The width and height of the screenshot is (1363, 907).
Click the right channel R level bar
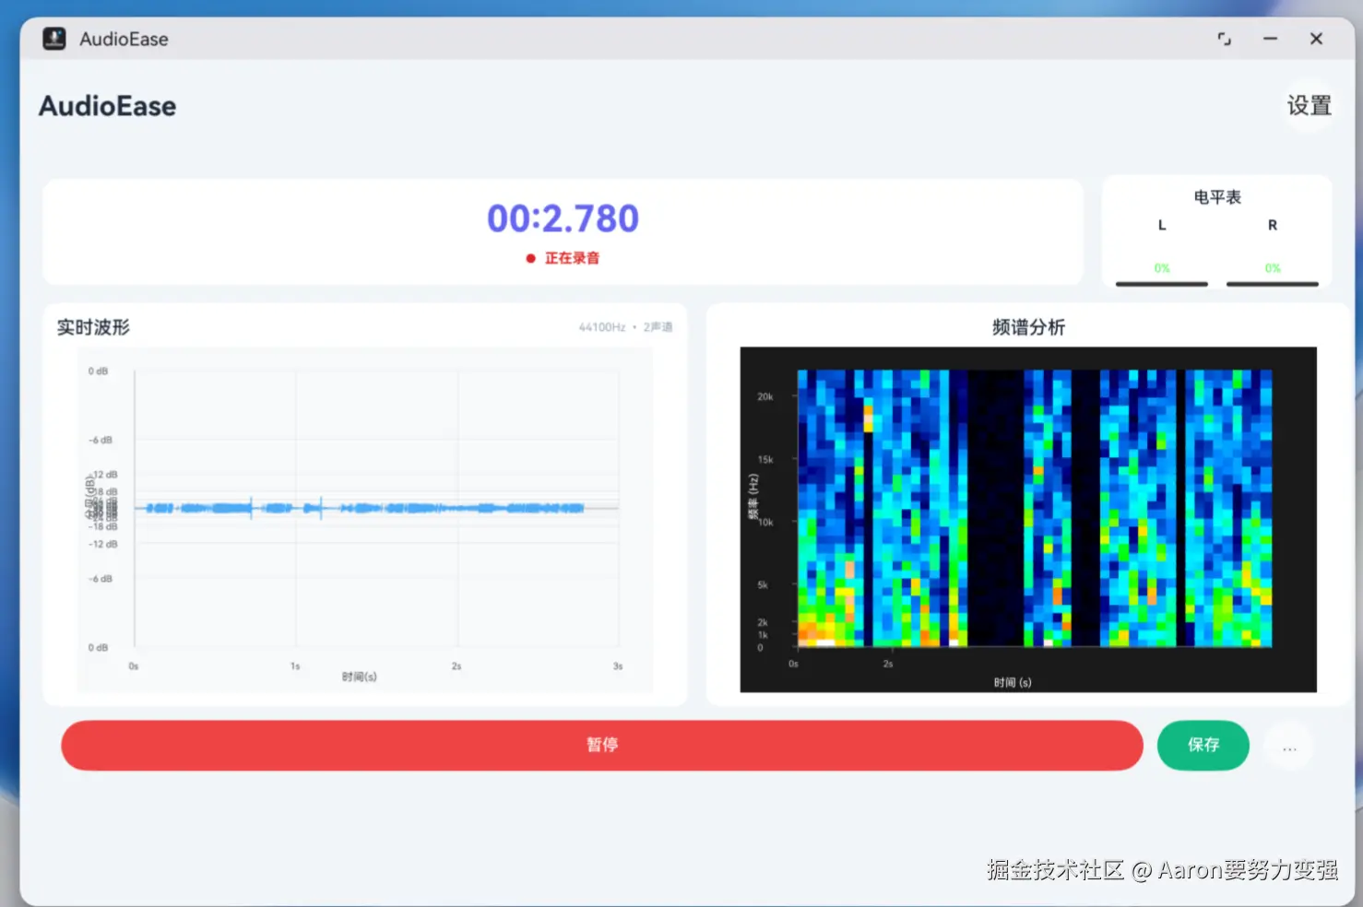1273,284
